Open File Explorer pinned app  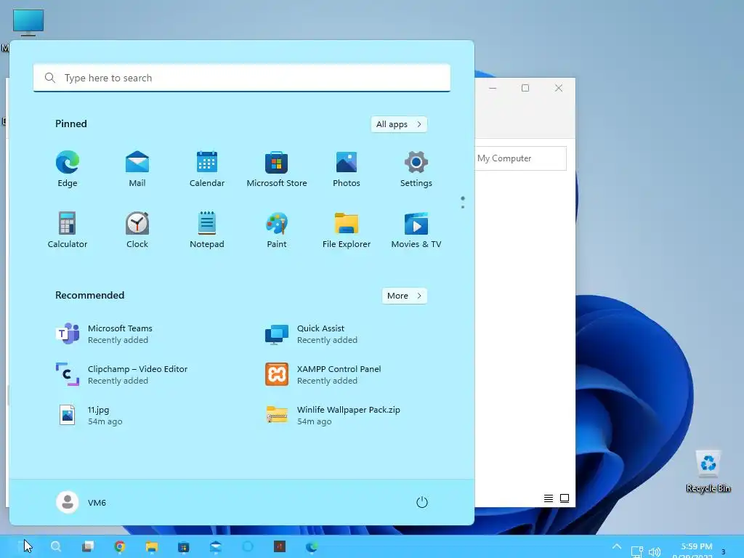[347, 230]
